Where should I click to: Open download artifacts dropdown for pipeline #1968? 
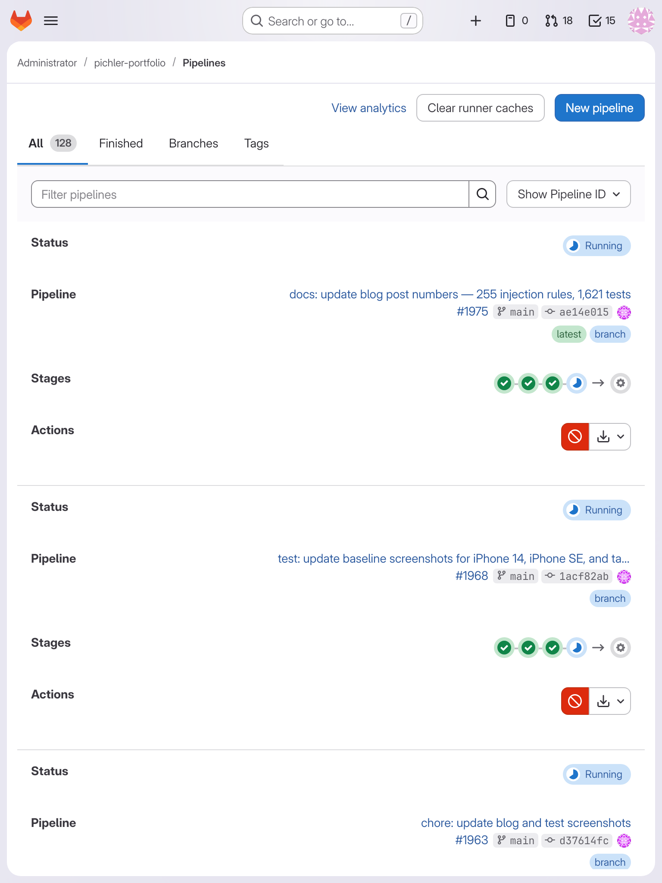(610, 701)
